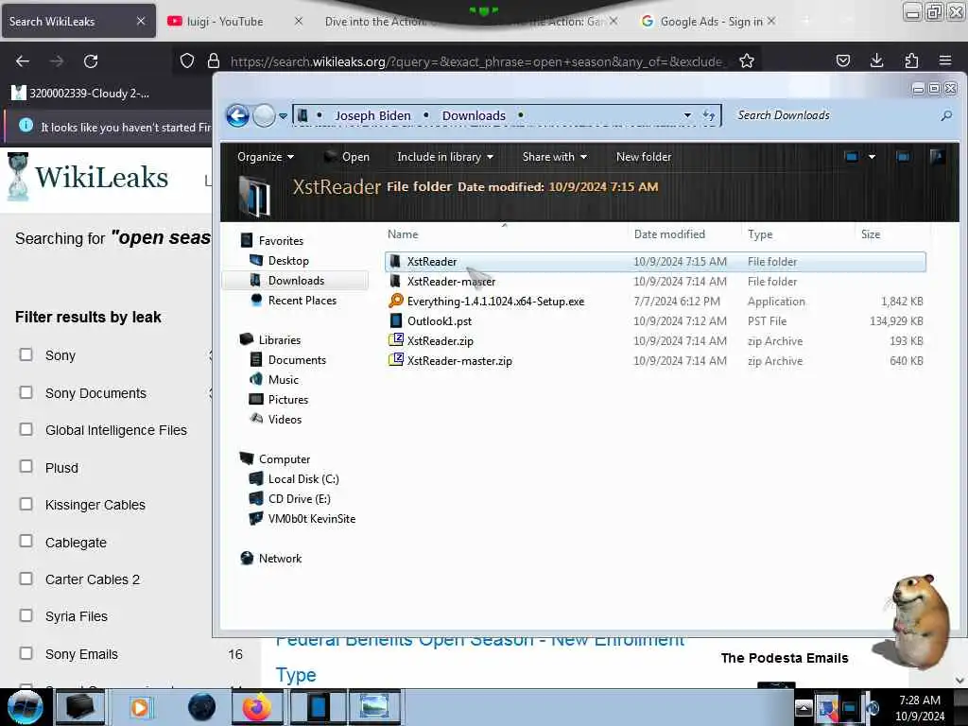Open Downloads in the navigation pane

click(x=296, y=280)
